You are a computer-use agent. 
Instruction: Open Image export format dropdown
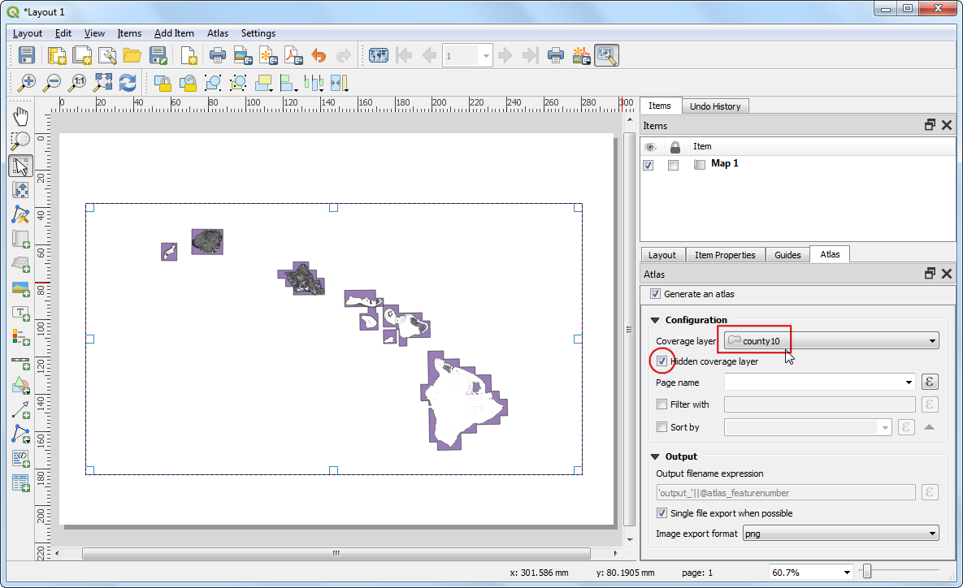[840, 534]
